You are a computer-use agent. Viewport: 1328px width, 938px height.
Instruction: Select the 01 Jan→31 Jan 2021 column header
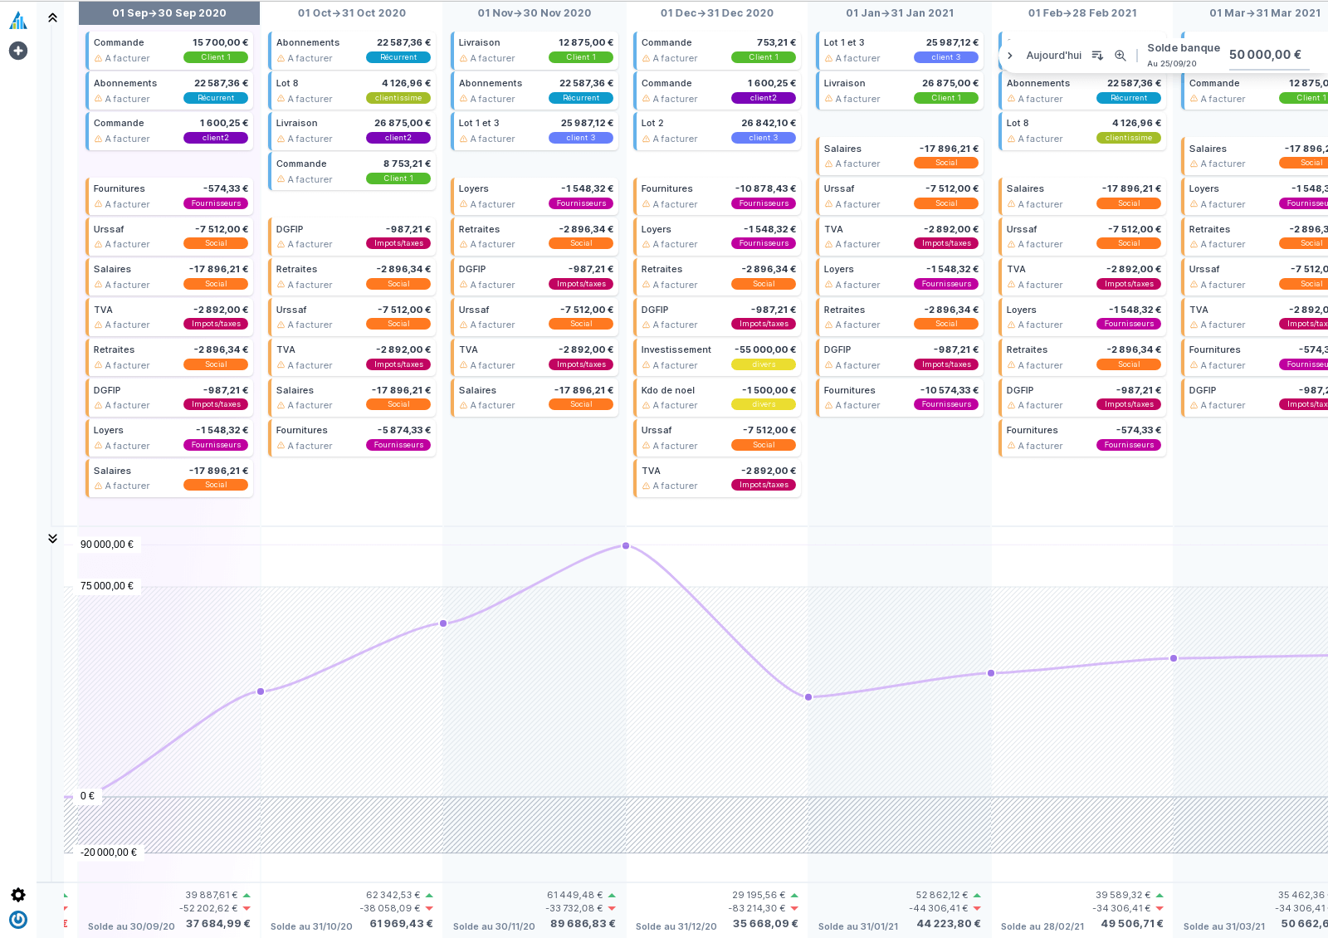coord(900,13)
